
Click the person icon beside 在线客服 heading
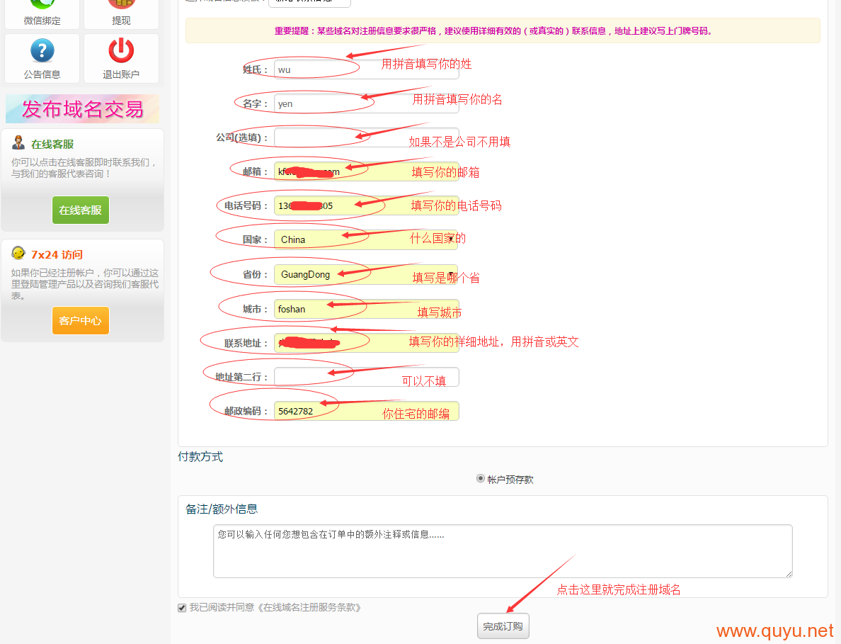click(18, 143)
